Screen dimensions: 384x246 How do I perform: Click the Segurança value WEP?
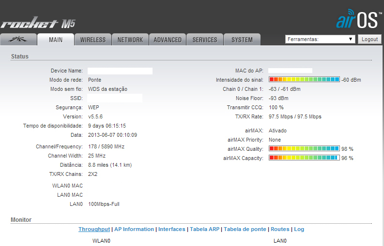pyautogui.click(x=93, y=107)
